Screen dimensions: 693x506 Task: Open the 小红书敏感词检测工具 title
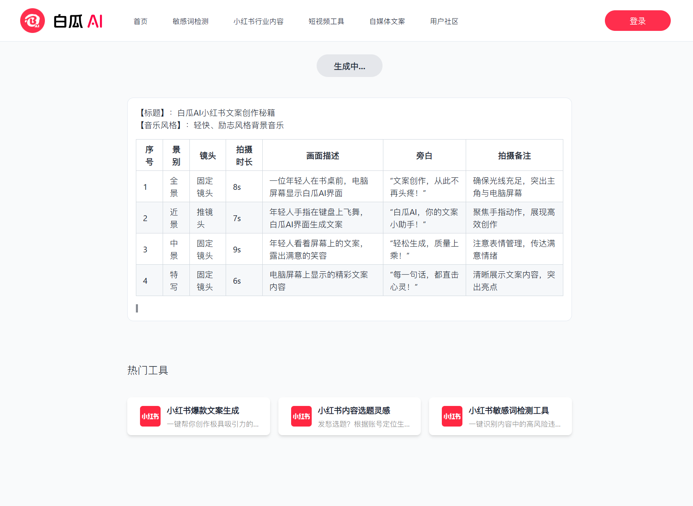(x=509, y=410)
